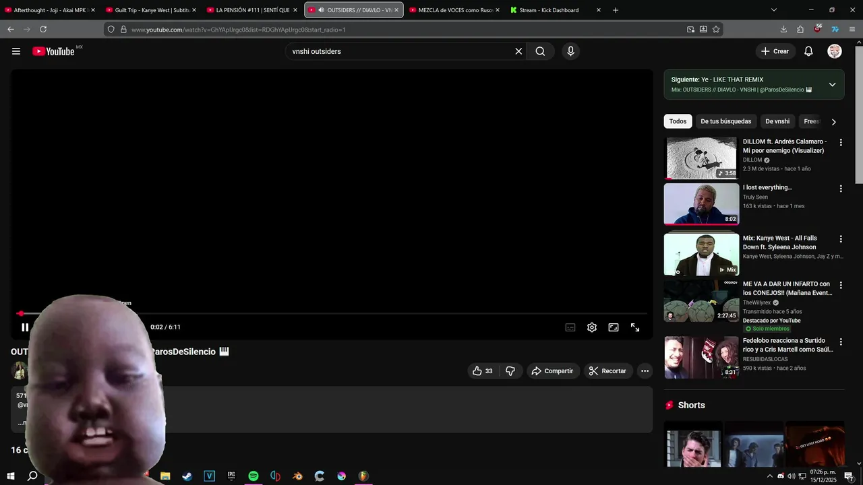Go back with the browser back arrow
Viewport: 863px width, 485px height.
(x=11, y=29)
